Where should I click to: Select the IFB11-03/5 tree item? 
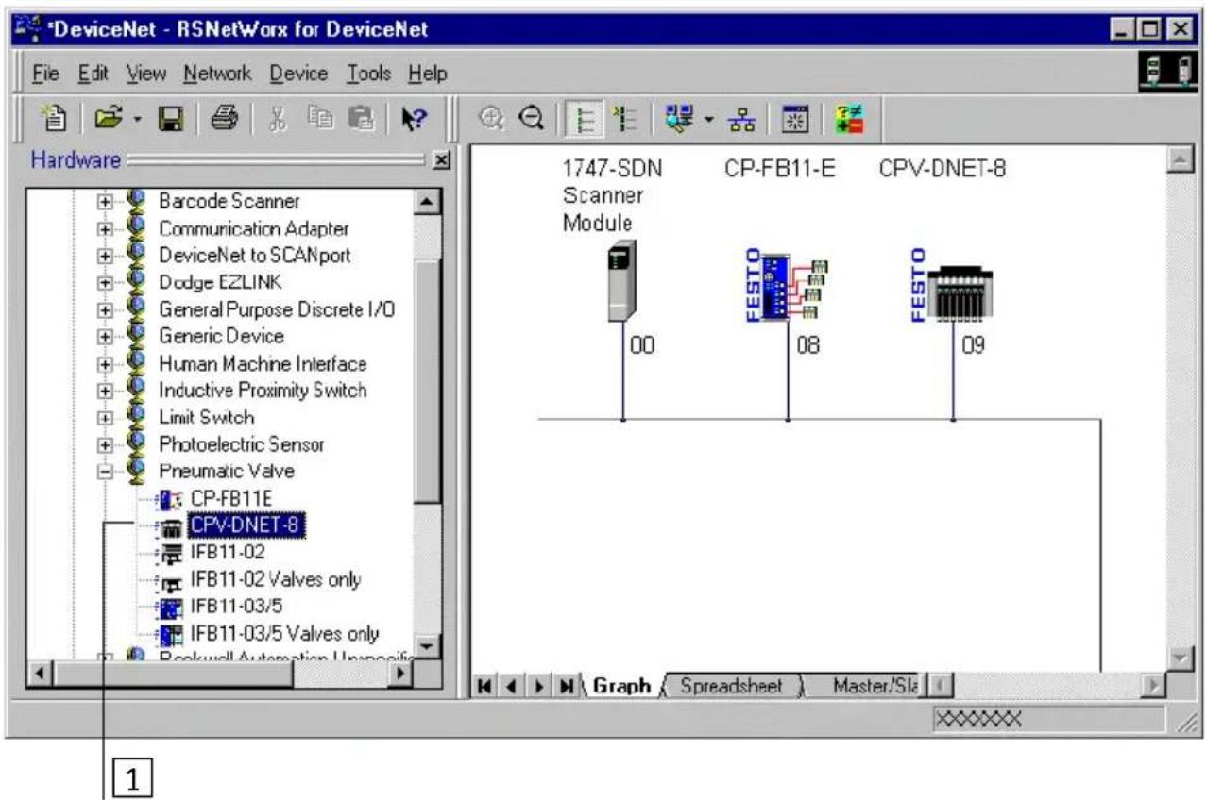[x=236, y=606]
